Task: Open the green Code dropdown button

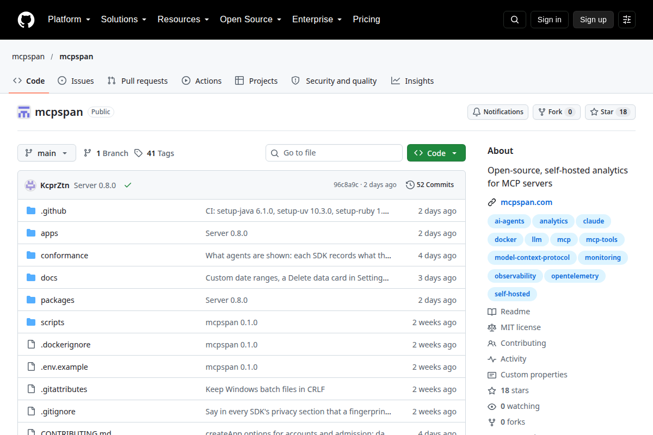Action: point(436,153)
